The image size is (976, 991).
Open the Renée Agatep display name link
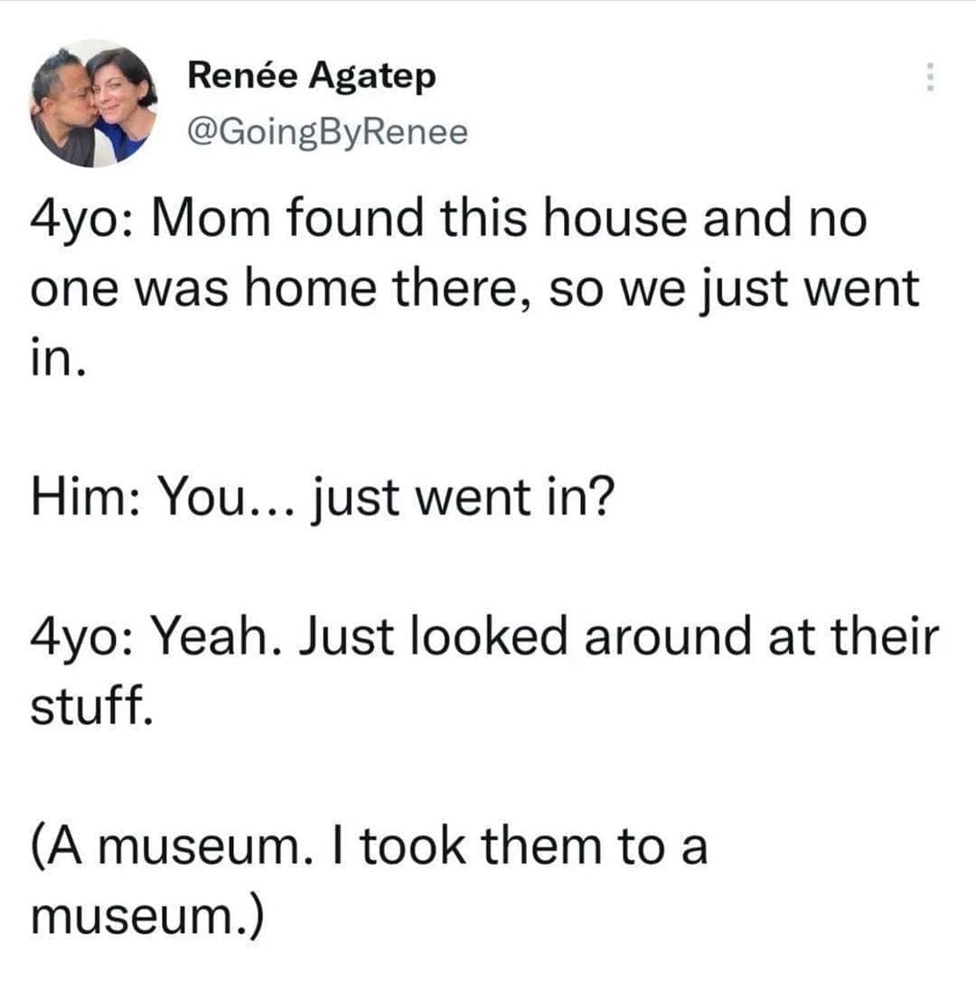pos(311,78)
